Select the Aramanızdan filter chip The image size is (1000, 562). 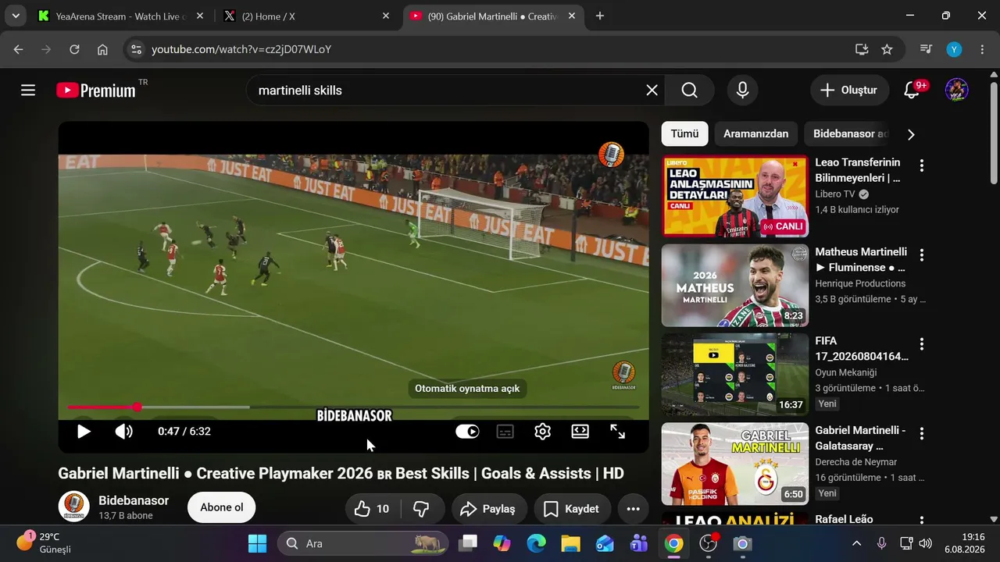coord(755,133)
